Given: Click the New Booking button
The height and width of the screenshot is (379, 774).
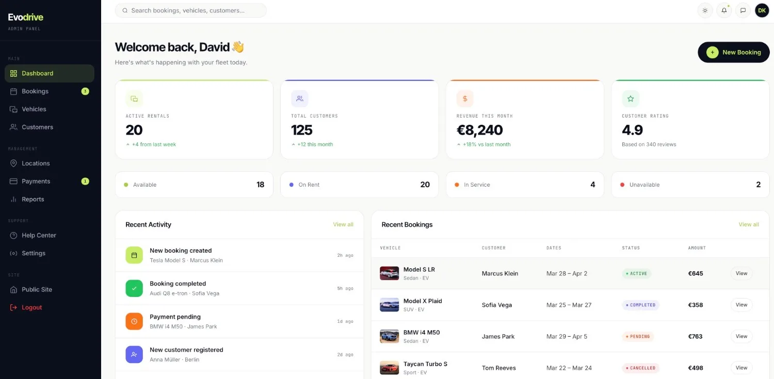Looking at the screenshot, I should (734, 53).
